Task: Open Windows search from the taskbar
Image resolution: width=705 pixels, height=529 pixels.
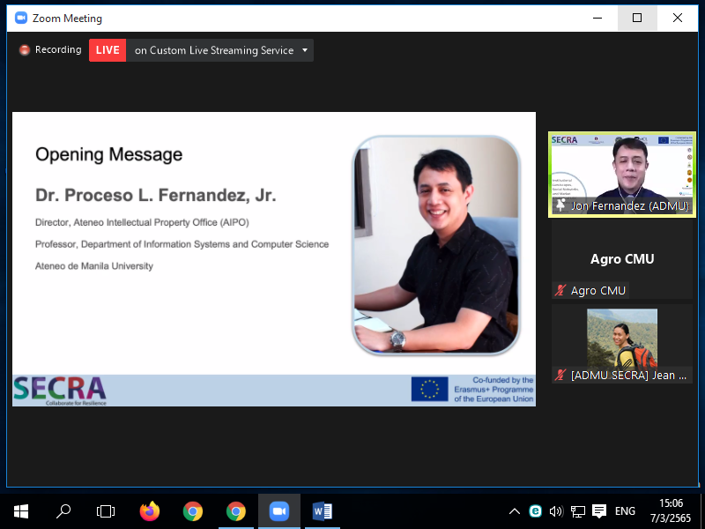Action: pos(63,511)
